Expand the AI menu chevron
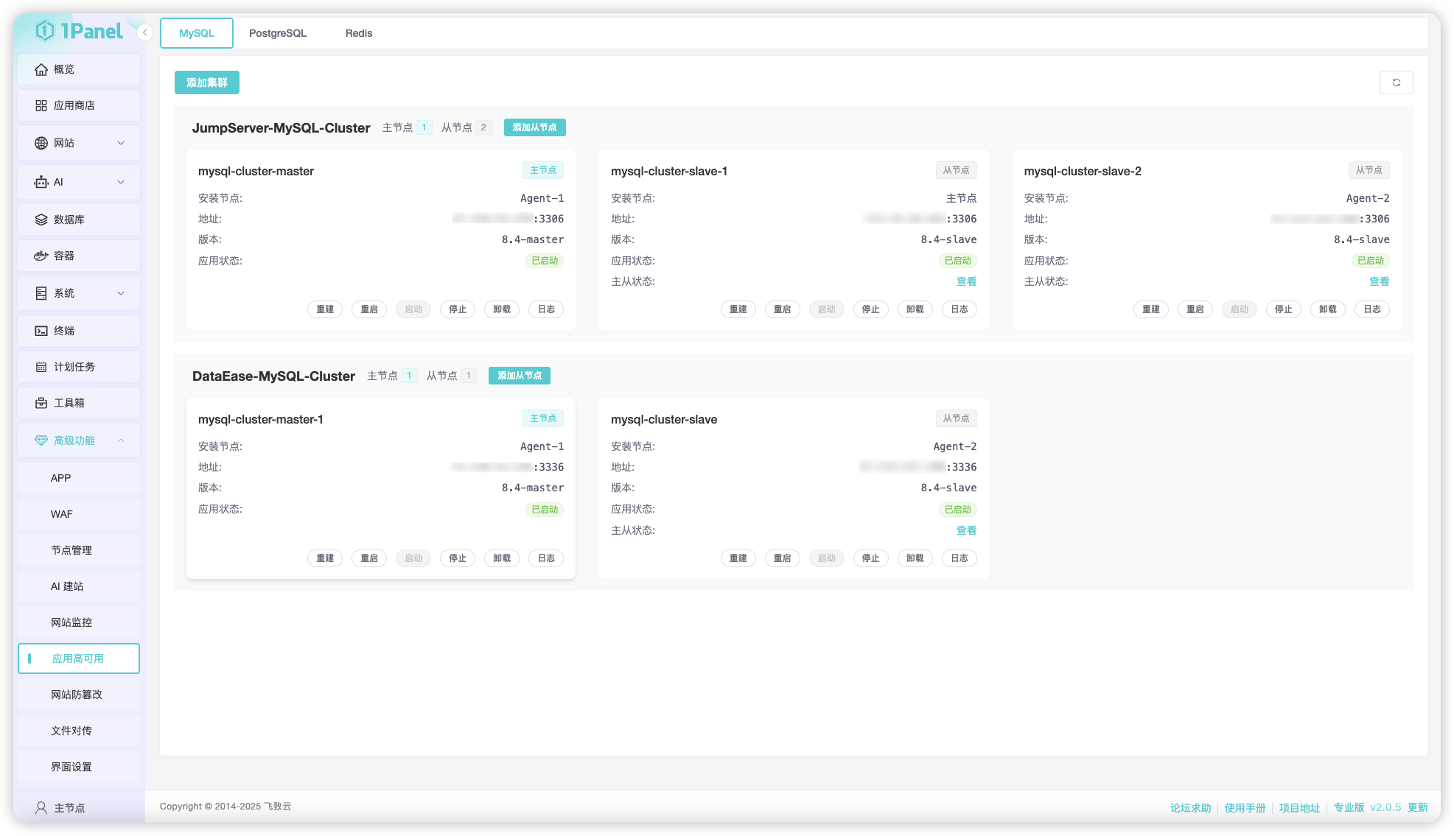Viewport: 1454px width, 836px height. 121,182
